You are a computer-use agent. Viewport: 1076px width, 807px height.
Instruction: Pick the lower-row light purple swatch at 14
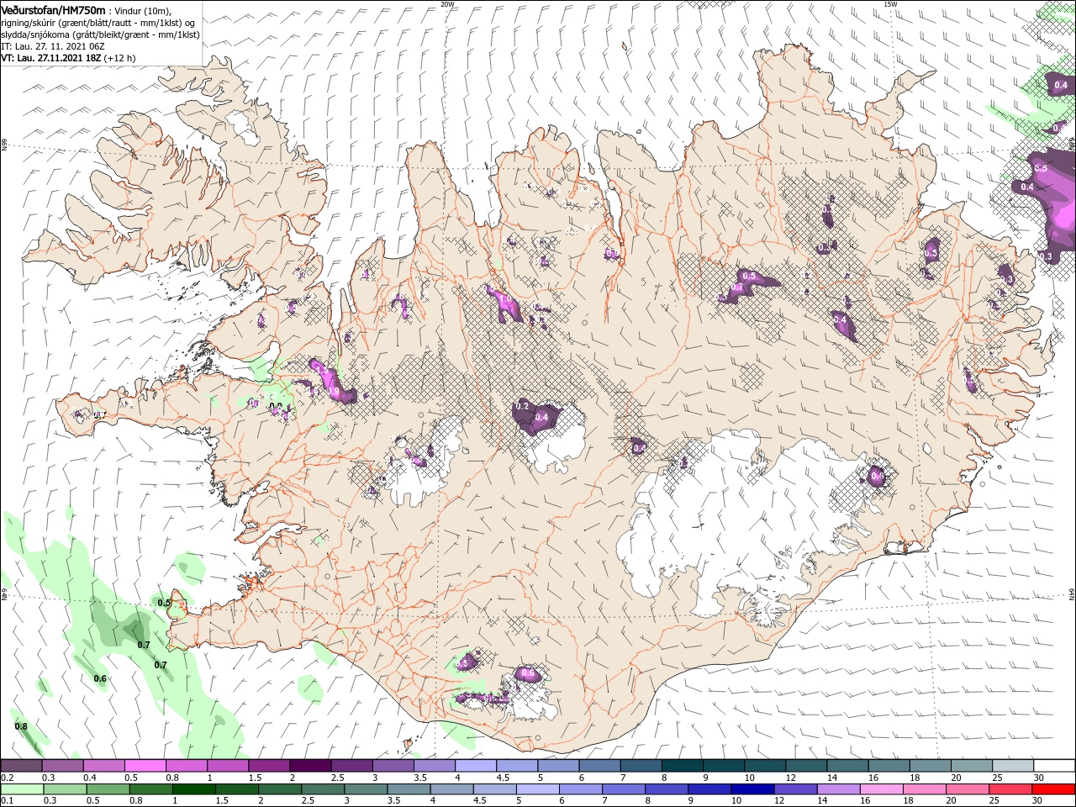[837, 789]
